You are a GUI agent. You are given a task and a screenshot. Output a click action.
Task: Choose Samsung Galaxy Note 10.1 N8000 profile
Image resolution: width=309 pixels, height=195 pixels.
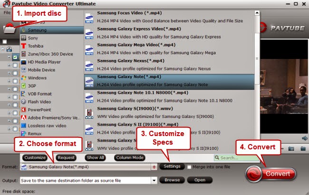point(169,97)
